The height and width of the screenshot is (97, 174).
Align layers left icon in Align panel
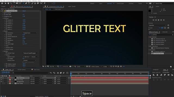(154, 75)
